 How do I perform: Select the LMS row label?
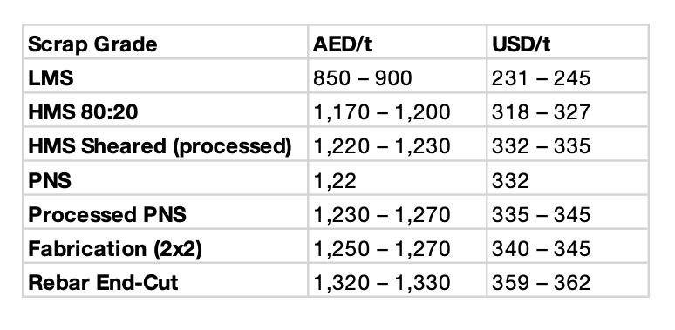(x=51, y=78)
